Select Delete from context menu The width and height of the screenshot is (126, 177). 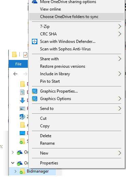76,136
